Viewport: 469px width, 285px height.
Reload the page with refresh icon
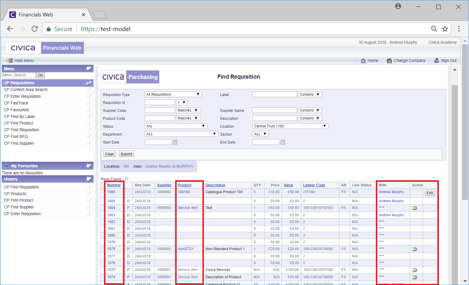coord(35,29)
